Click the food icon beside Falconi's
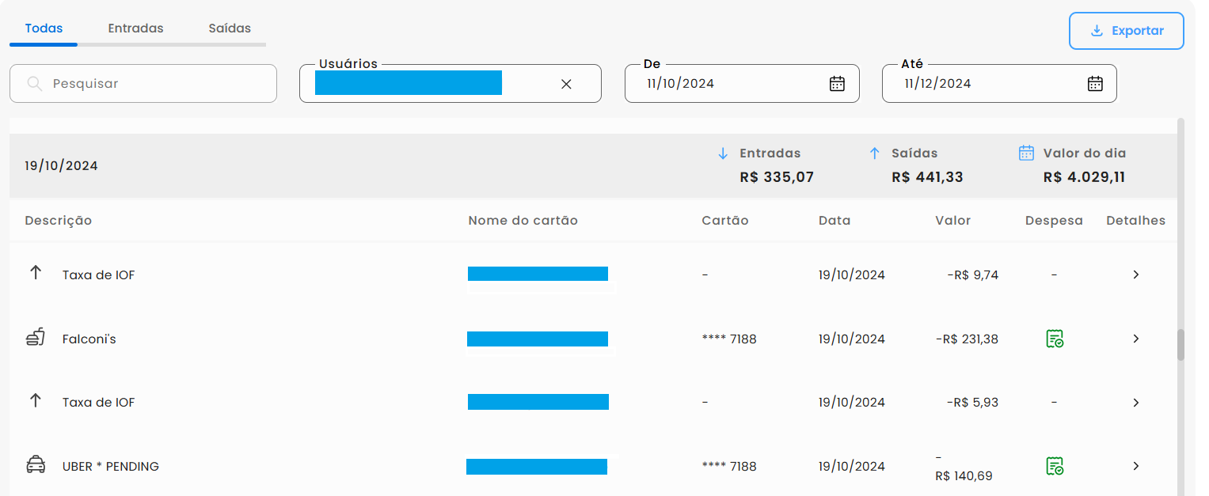Screen dimensions: 1209x496 click(36, 339)
